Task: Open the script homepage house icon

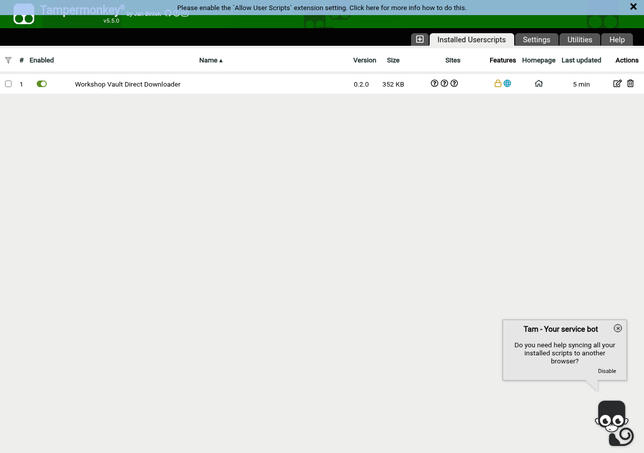Action: 539,84
